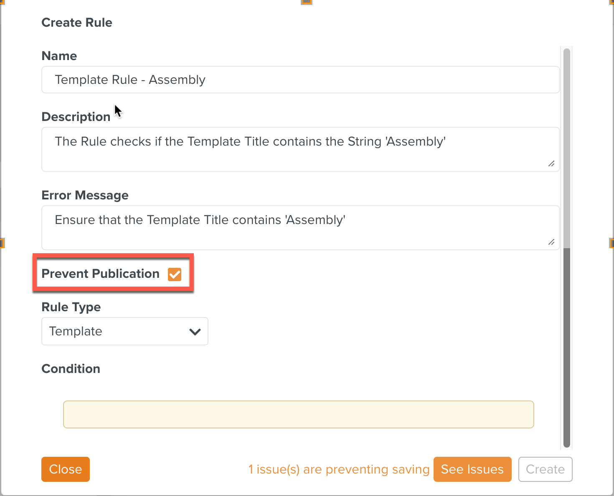Click the Name input field
This screenshot has width=614, height=496.
point(300,80)
